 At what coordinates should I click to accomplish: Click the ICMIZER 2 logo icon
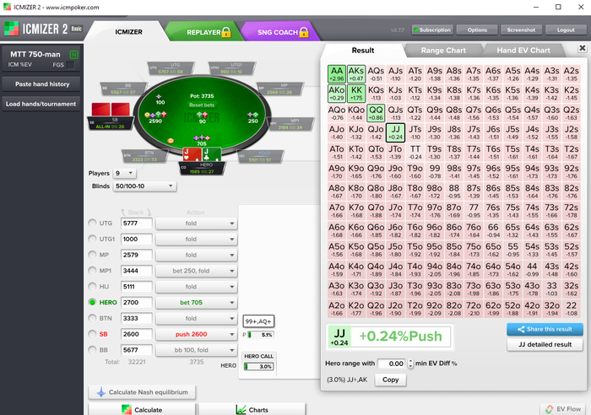11,29
